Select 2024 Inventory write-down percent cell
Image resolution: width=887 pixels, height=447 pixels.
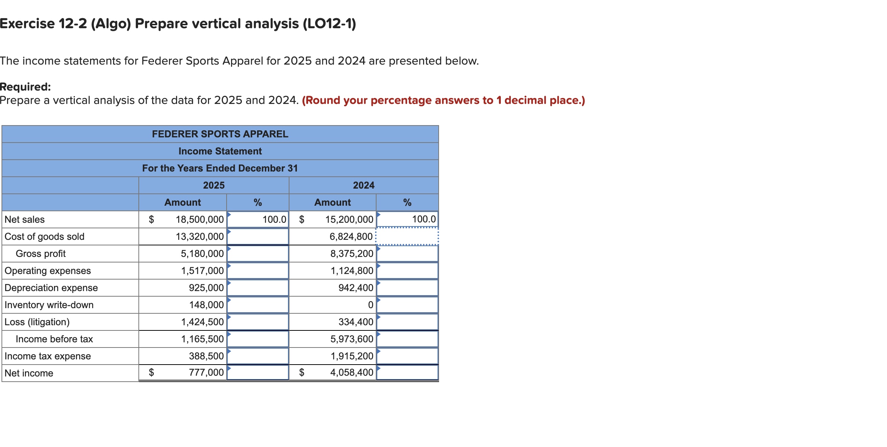pyautogui.click(x=407, y=305)
